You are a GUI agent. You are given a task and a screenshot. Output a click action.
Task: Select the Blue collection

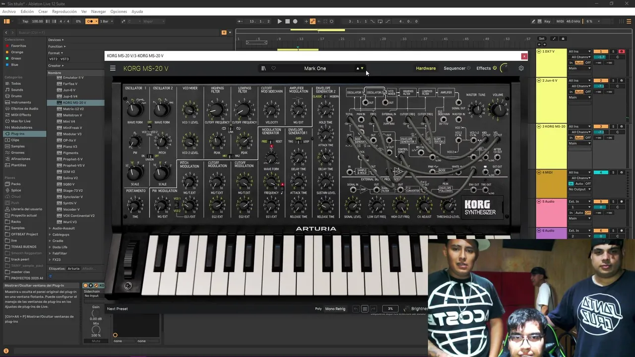point(14,64)
